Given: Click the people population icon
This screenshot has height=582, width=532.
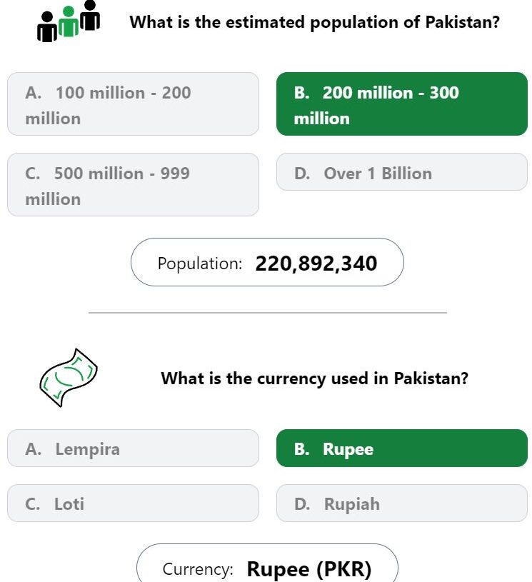Looking at the screenshot, I should coord(69,21).
